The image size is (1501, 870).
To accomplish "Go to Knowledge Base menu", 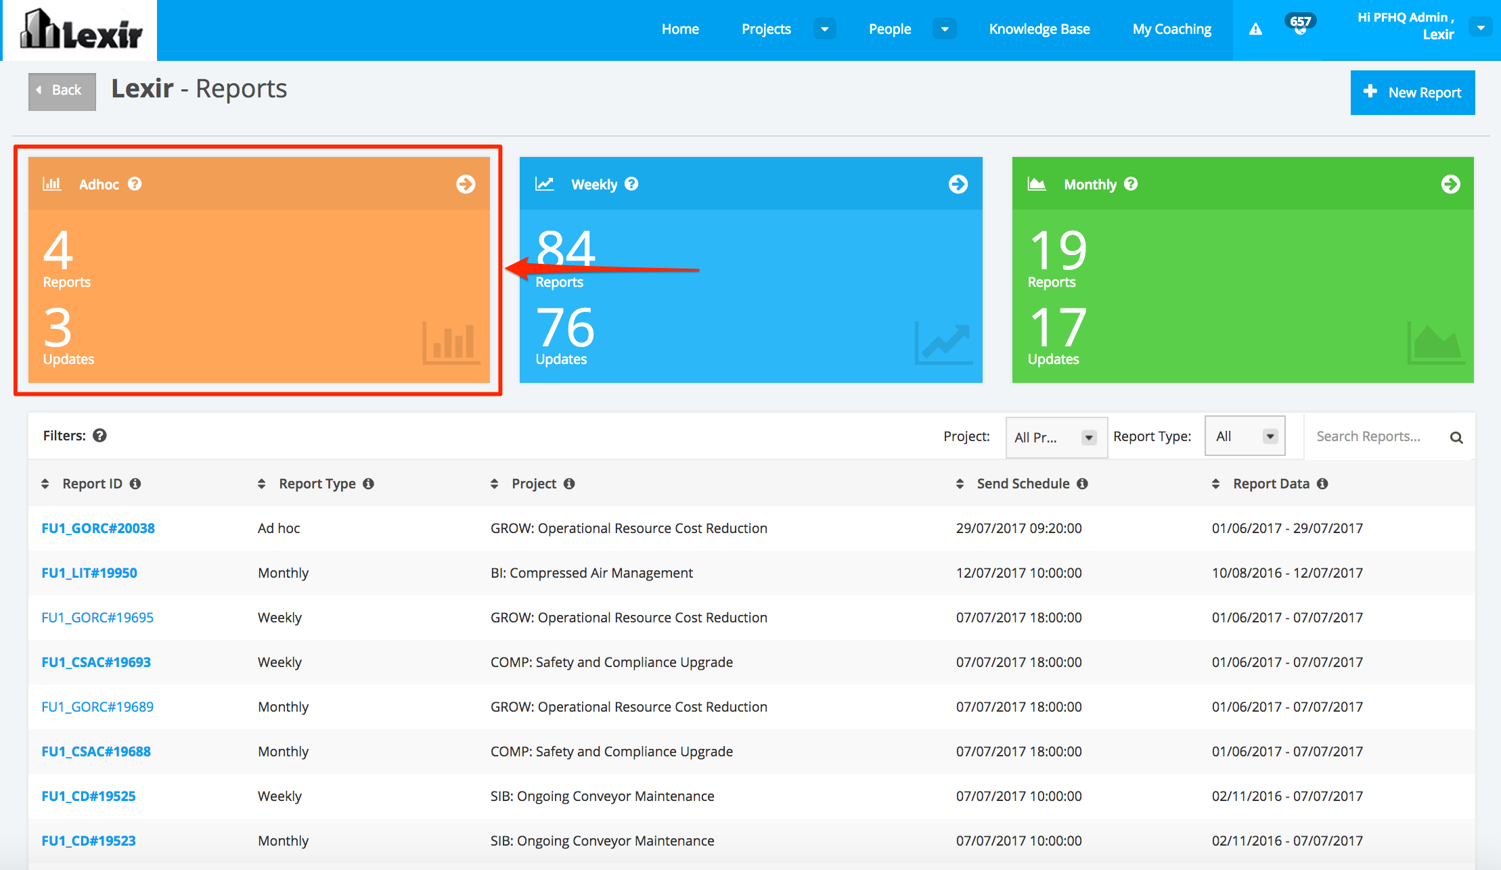I will click(1039, 29).
